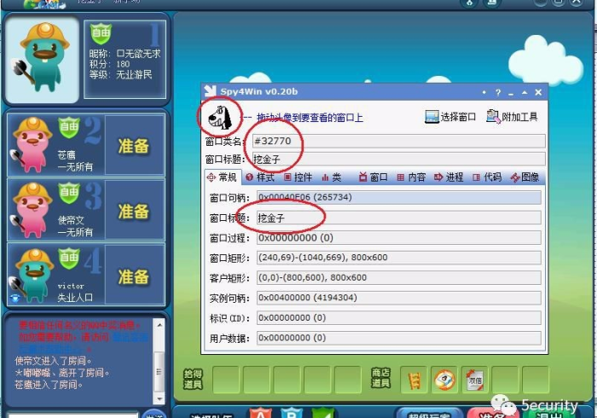Screen dimensions: 597x418
Task: Click the Spy4Win help question mark button
Action: 484,92
